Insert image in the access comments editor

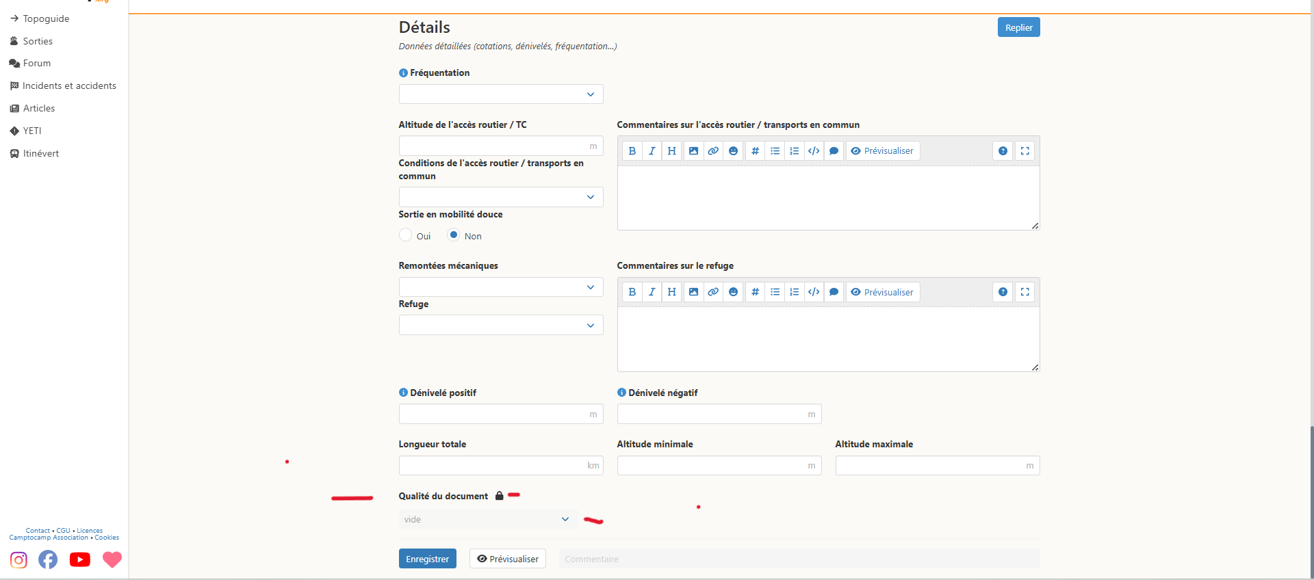pyautogui.click(x=693, y=151)
